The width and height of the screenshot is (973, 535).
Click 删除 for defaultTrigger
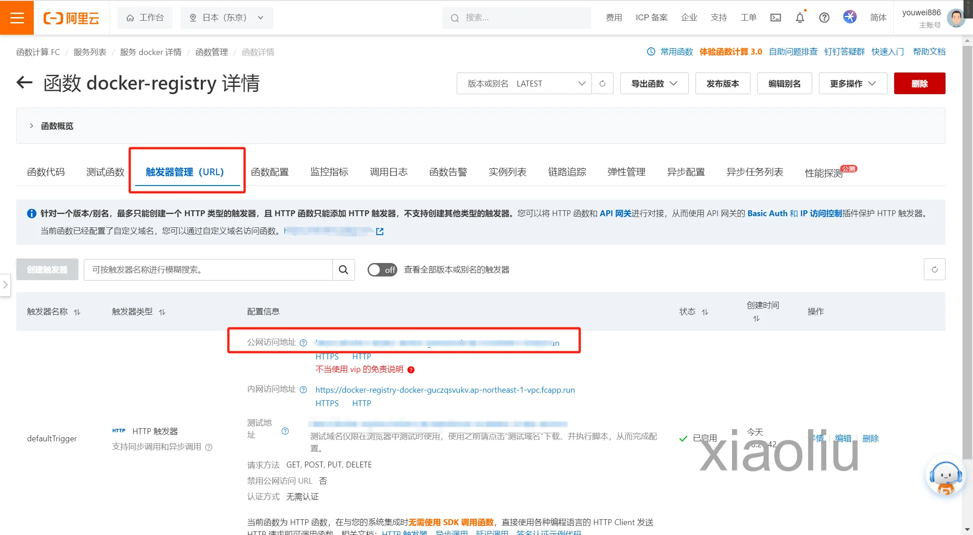pos(870,438)
